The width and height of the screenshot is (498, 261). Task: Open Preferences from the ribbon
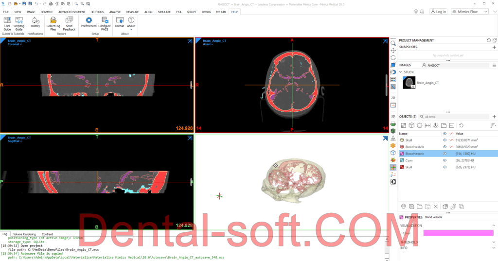[x=89, y=22]
